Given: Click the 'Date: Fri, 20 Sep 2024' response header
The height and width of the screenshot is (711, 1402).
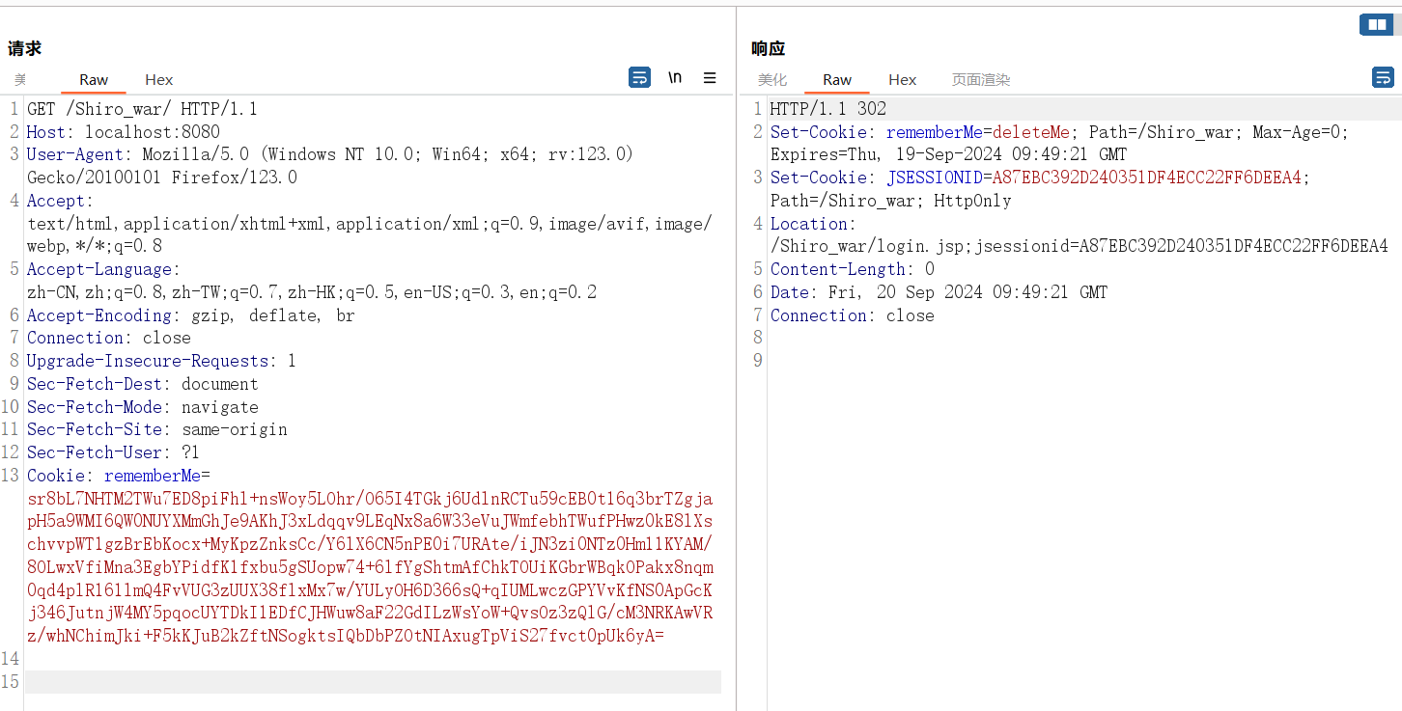Looking at the screenshot, I should tap(939, 292).
